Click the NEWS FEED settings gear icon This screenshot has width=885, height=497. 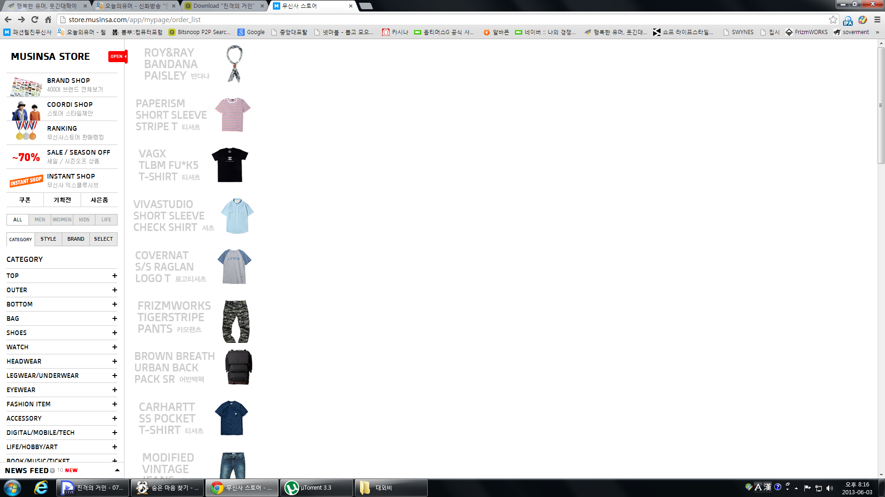[52, 470]
